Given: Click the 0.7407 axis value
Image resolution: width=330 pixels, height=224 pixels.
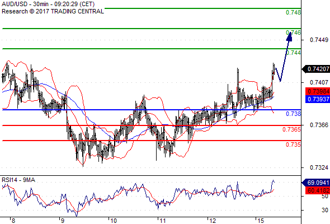Looking at the screenshot, I should 319,82.
